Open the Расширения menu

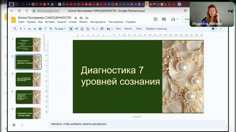click(x=116, y=22)
